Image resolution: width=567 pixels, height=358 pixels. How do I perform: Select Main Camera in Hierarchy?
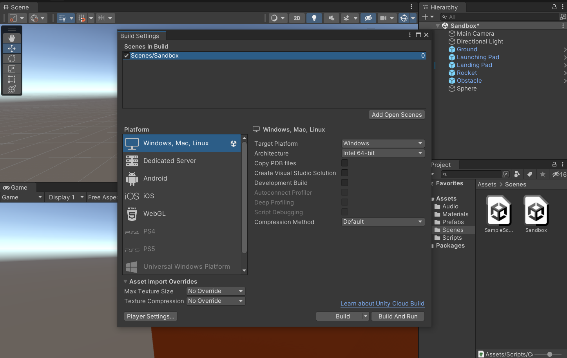475,34
